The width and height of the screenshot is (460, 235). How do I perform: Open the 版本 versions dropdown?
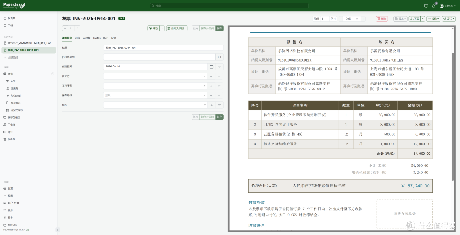[x=400, y=19]
